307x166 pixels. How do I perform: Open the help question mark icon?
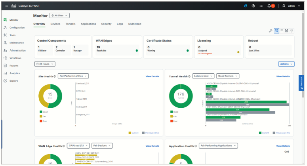pyautogui.click(x=253, y=6)
